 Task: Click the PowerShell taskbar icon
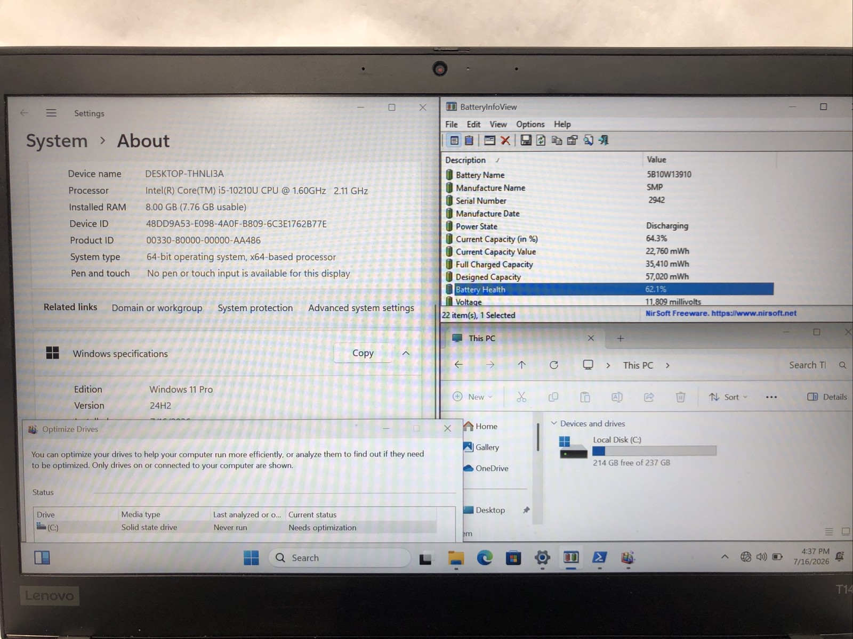pyautogui.click(x=599, y=558)
